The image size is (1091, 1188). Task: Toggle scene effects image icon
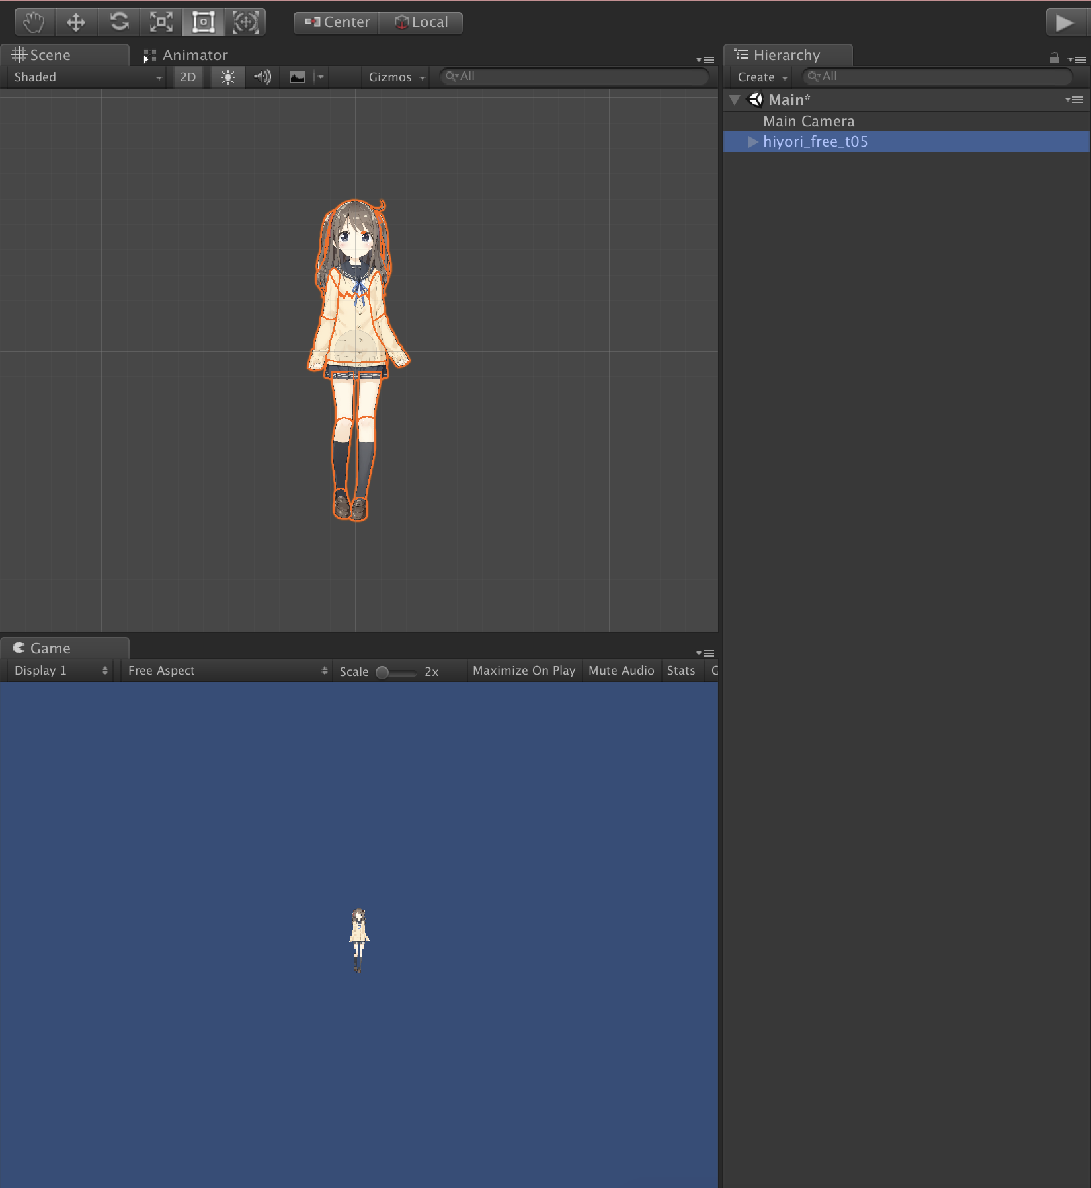[298, 77]
